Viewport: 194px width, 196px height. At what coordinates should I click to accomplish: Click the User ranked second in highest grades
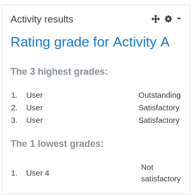pos(35,108)
